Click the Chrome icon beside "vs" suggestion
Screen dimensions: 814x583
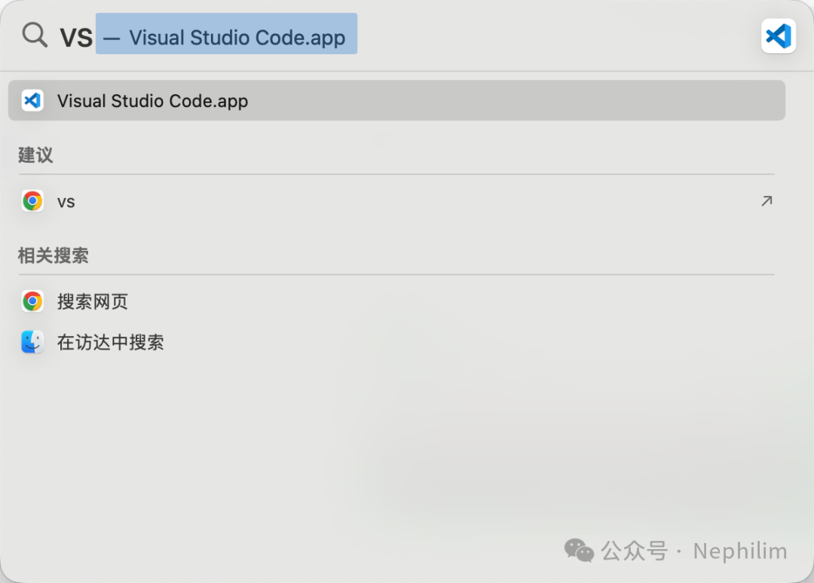[x=32, y=201]
